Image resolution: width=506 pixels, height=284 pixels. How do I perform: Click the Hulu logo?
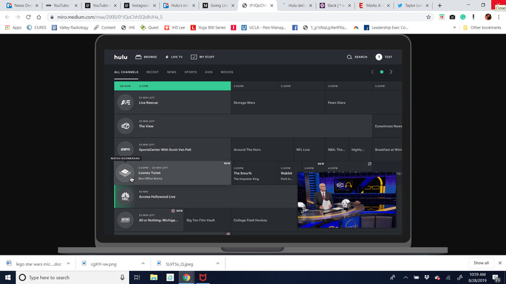click(121, 57)
